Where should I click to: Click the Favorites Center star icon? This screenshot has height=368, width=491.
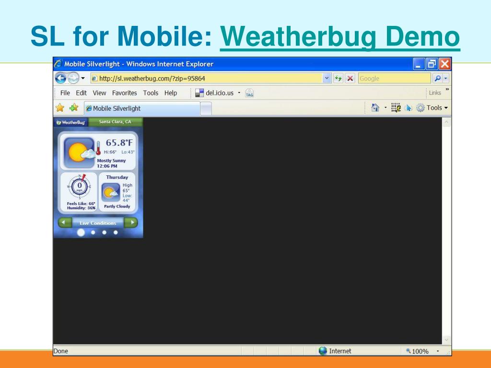pyautogui.click(x=60, y=108)
